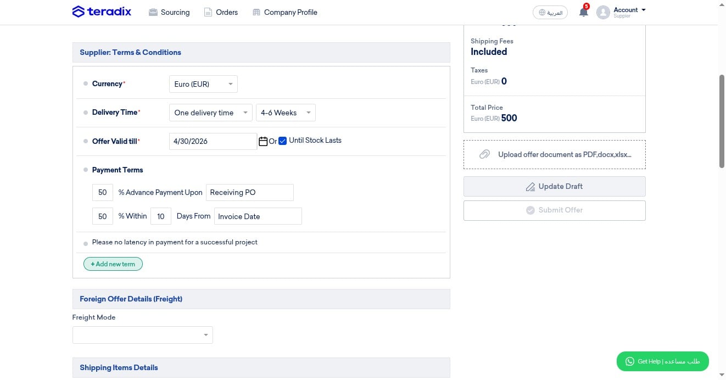The width and height of the screenshot is (726, 380).
Task: Click the paperclip upload icon
Action: coord(484,154)
